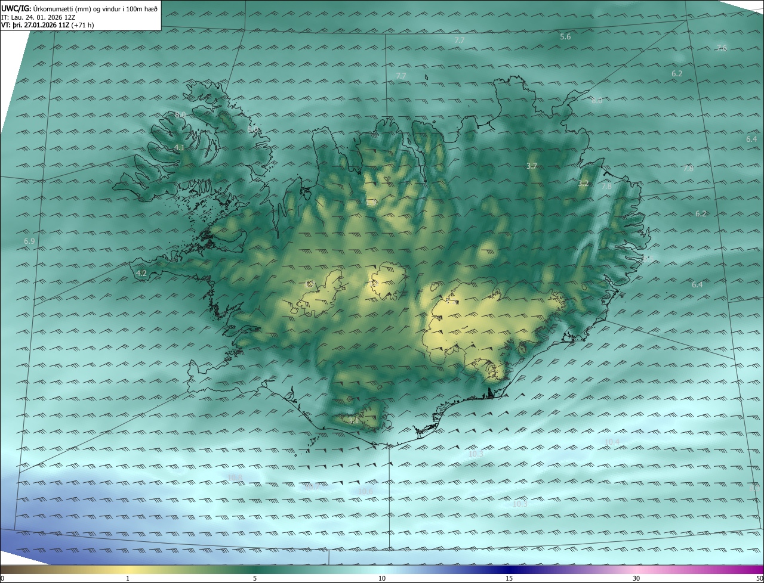Screen dimensions: 764x583
Task: Click the title text "Úrkomumætti (mm) og vindur í 100m hæð"
Action: coord(95,8)
